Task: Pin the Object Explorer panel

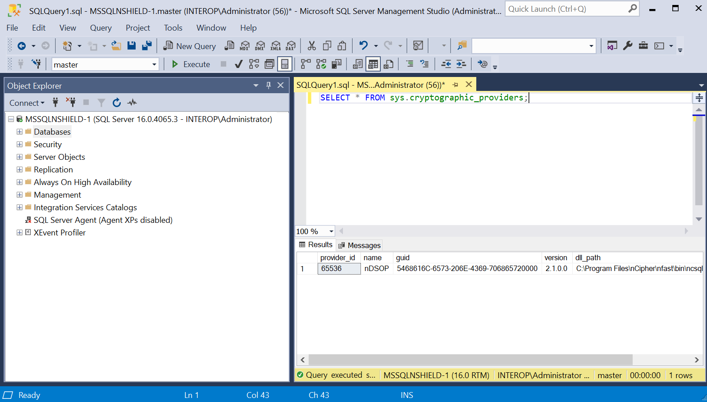Action: pyautogui.click(x=269, y=85)
